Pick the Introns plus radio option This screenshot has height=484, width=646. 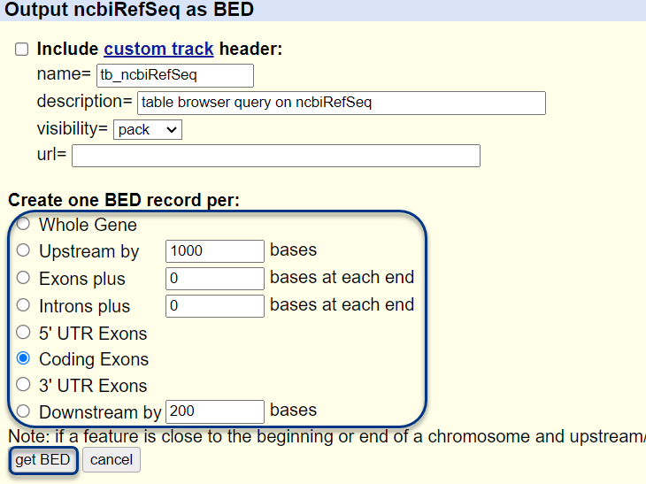coord(23,305)
